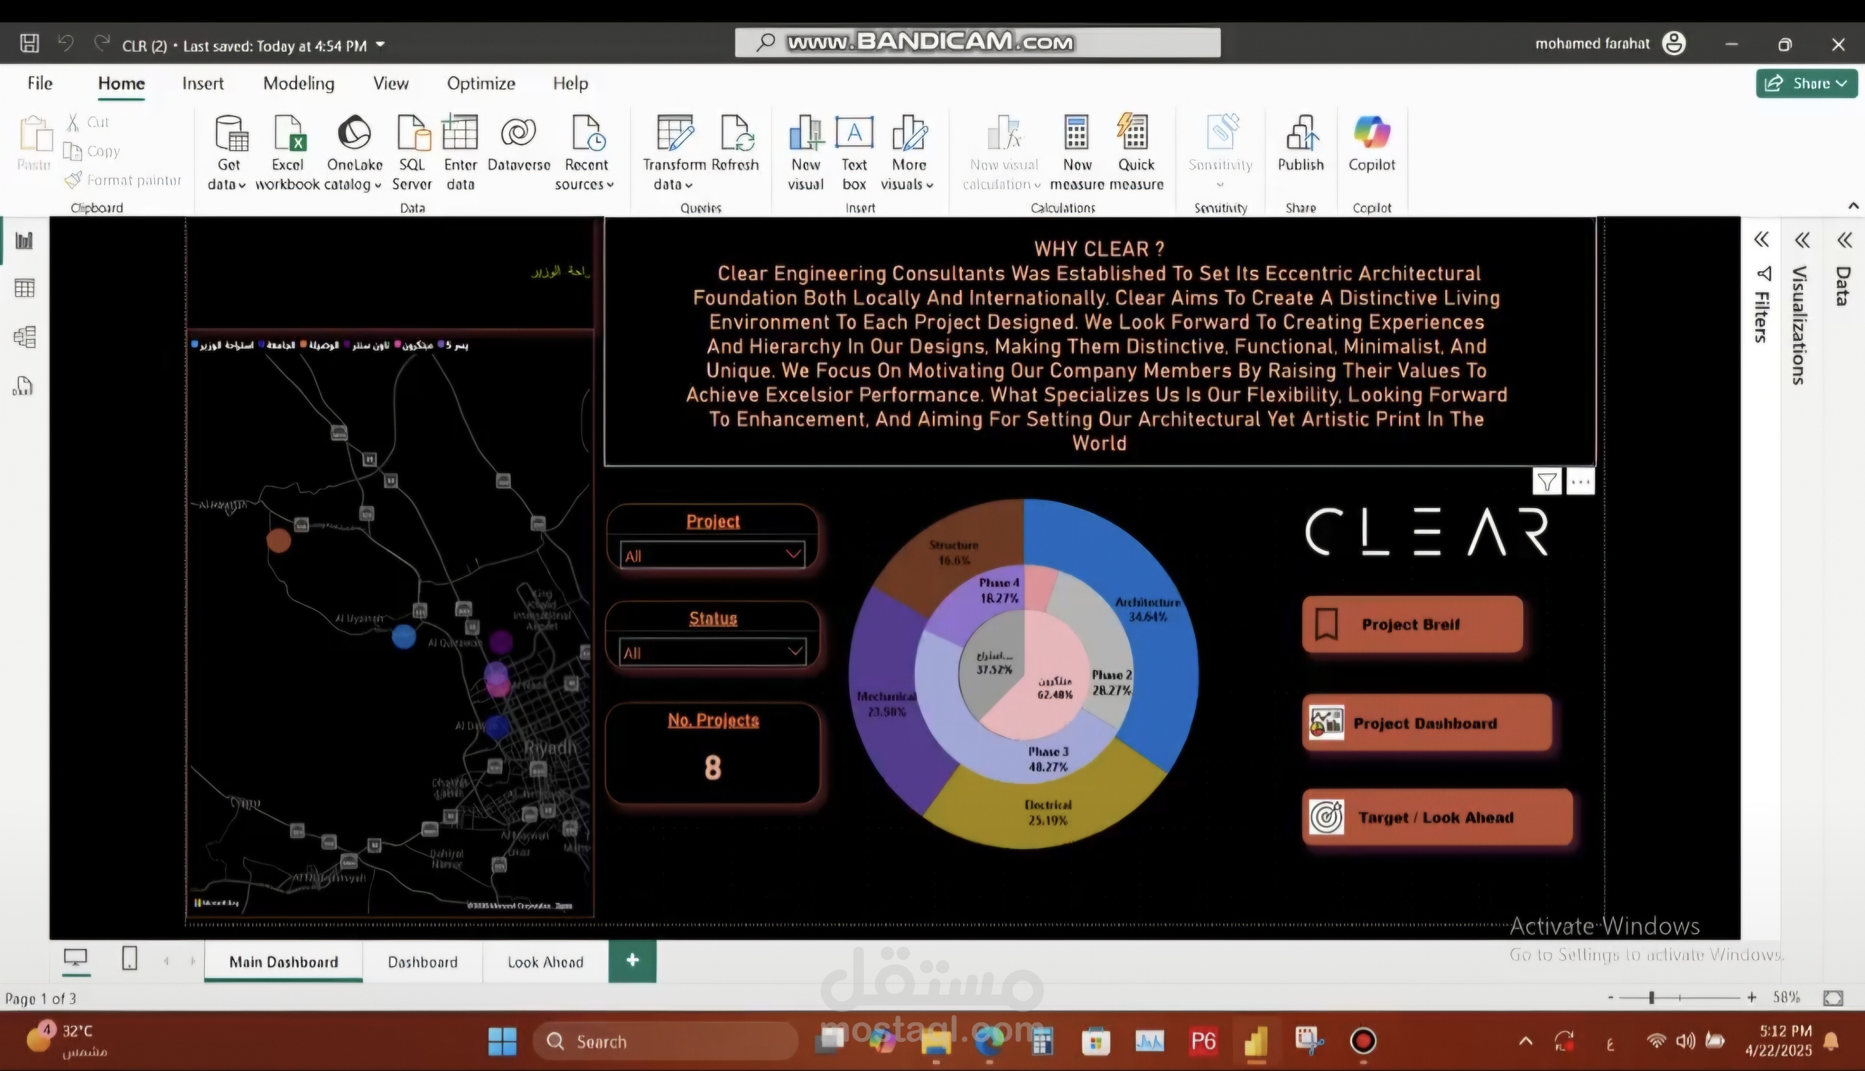Open Share dropdown button

[x=1806, y=83]
